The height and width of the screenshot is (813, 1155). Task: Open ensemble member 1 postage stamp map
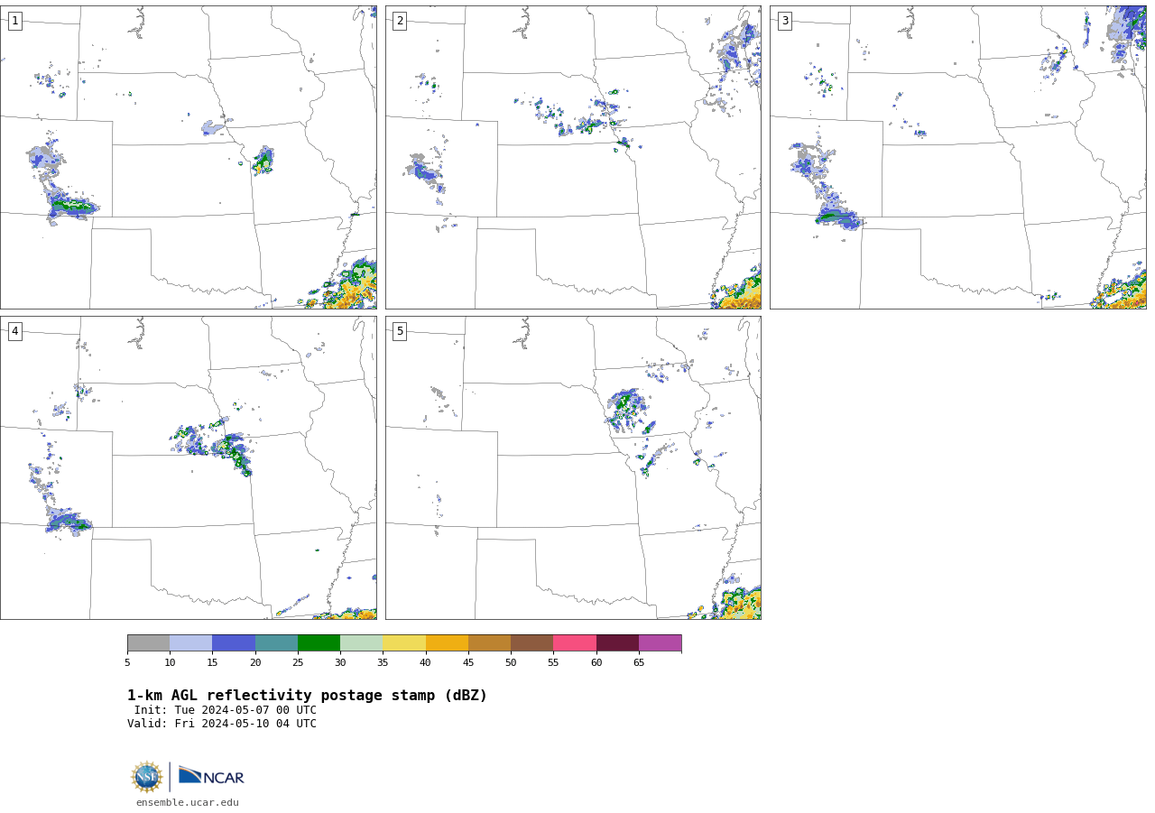pos(189,157)
